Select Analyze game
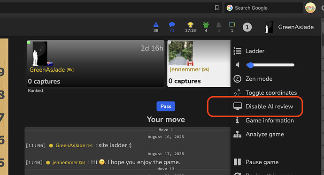324x175 pixels. pyautogui.click(x=264, y=134)
